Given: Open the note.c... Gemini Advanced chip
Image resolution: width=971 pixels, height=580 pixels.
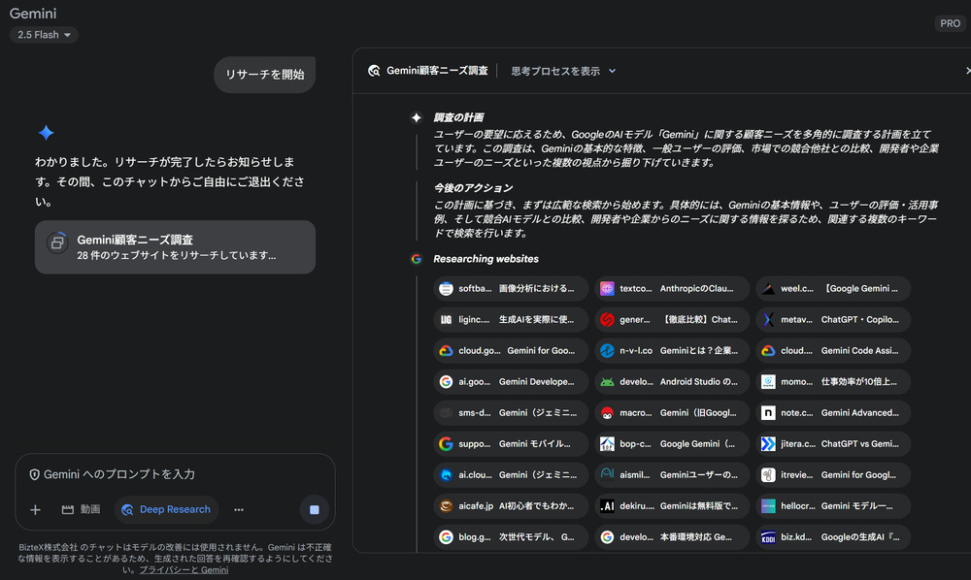Looking at the screenshot, I should pyautogui.click(x=833, y=412).
